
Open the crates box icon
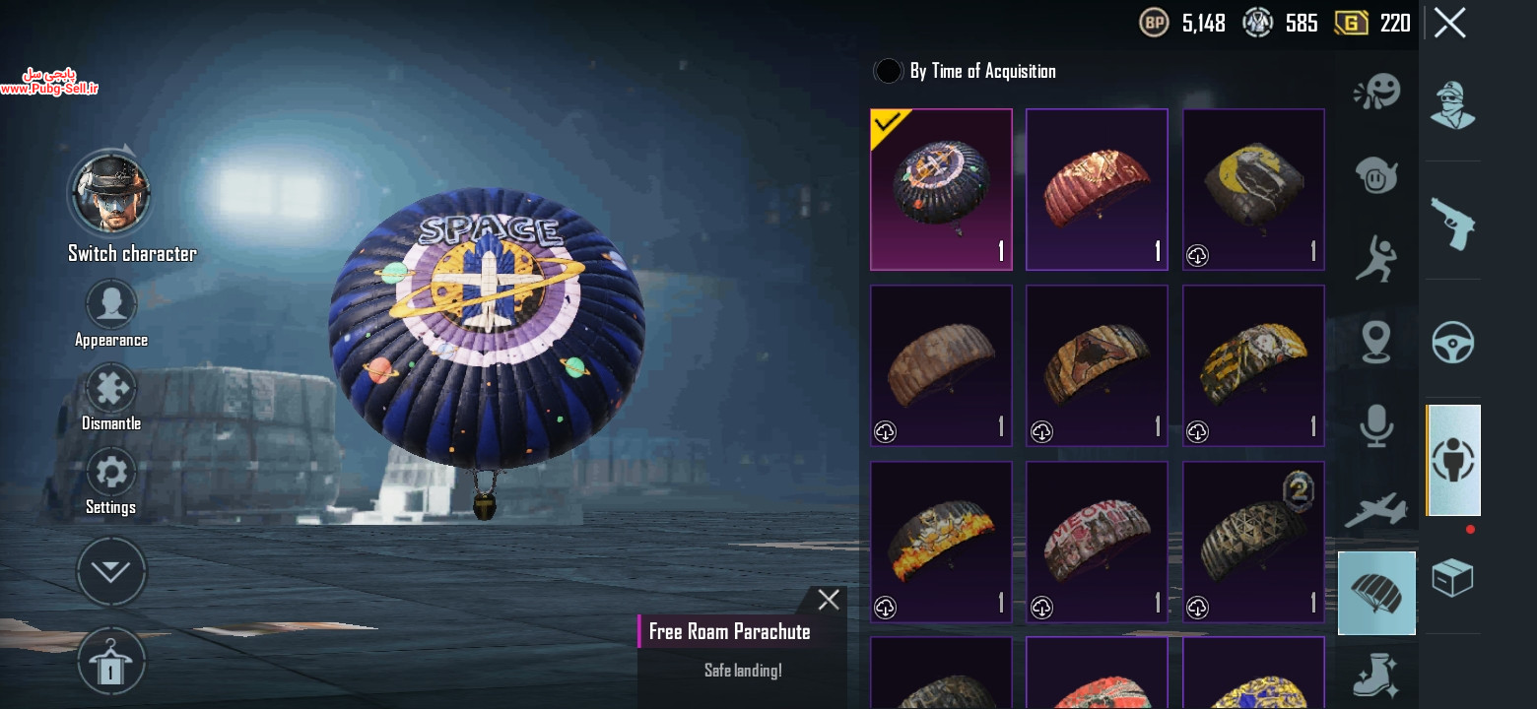tap(1452, 578)
